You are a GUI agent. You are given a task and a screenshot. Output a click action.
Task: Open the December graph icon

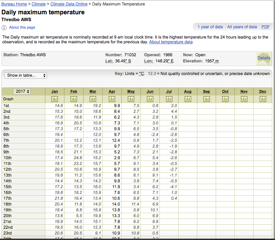(x=262, y=99)
